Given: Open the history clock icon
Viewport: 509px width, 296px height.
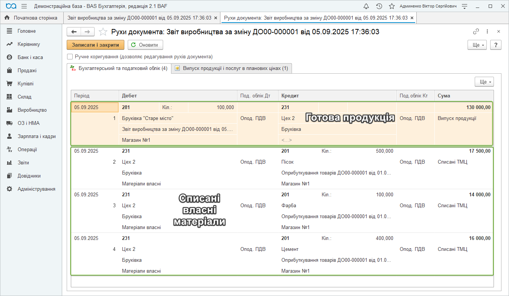Looking at the screenshot, I should click(x=379, y=6).
